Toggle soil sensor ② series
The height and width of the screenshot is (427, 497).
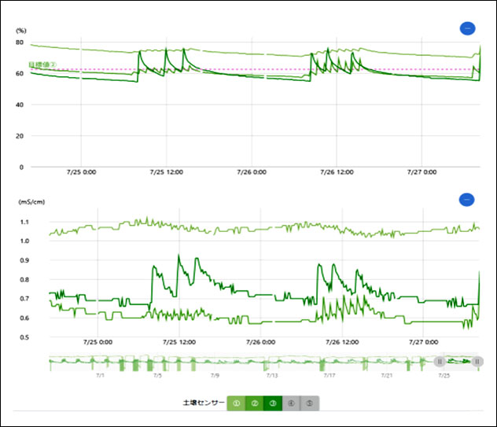(x=255, y=403)
